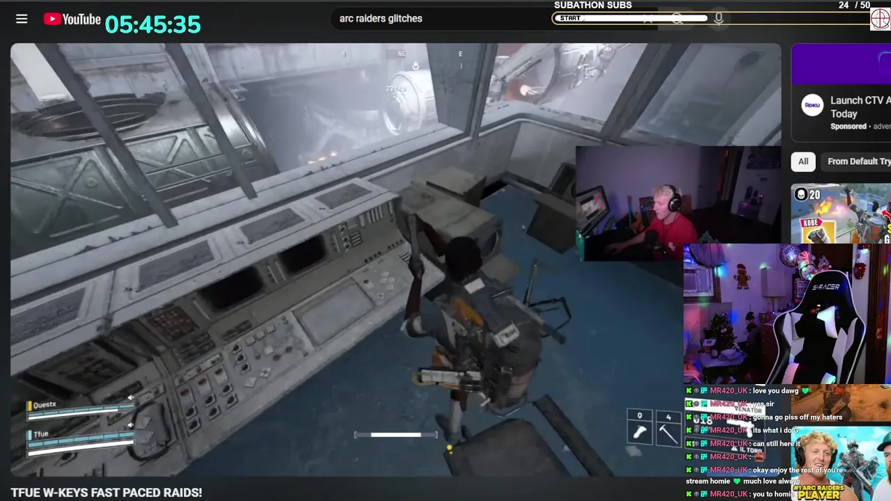Click the START subathon progress bar
The width and height of the screenshot is (891, 501).
(x=710, y=18)
